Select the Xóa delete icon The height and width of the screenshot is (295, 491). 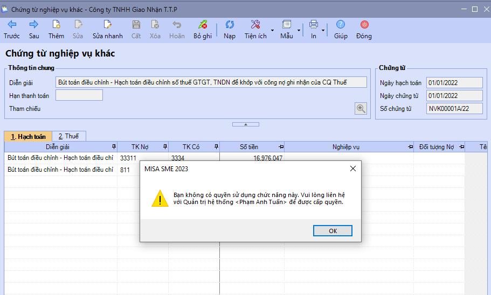coord(155,24)
